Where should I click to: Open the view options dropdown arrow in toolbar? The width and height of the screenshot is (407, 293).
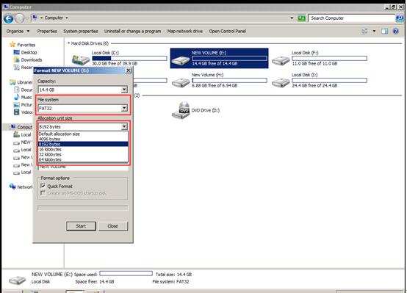[374, 32]
